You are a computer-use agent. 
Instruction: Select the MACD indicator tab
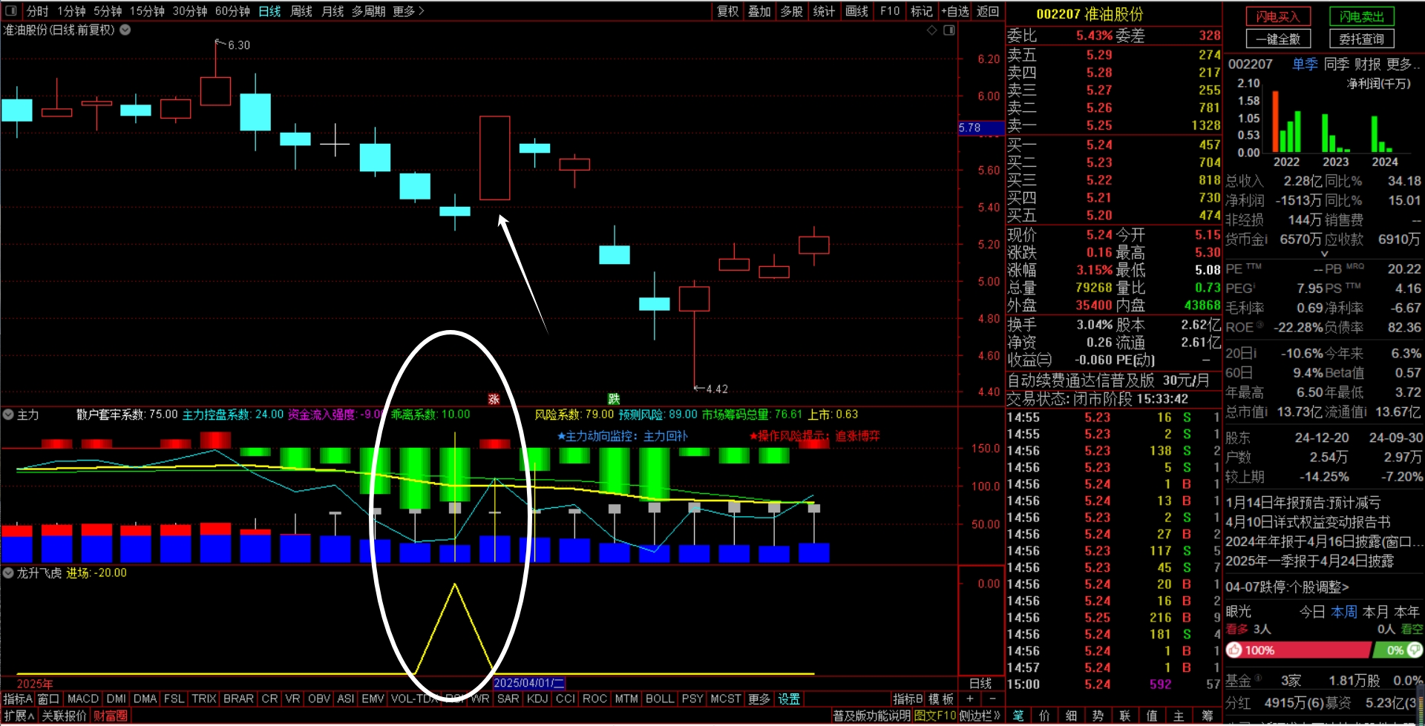[x=83, y=699]
